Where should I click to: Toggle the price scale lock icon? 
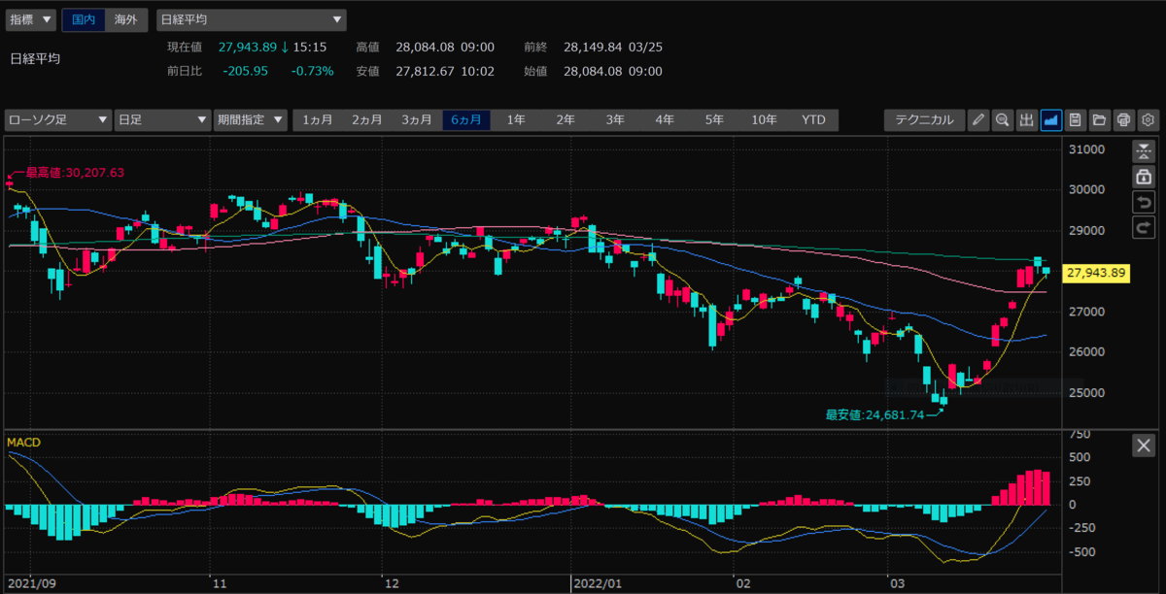(1143, 177)
